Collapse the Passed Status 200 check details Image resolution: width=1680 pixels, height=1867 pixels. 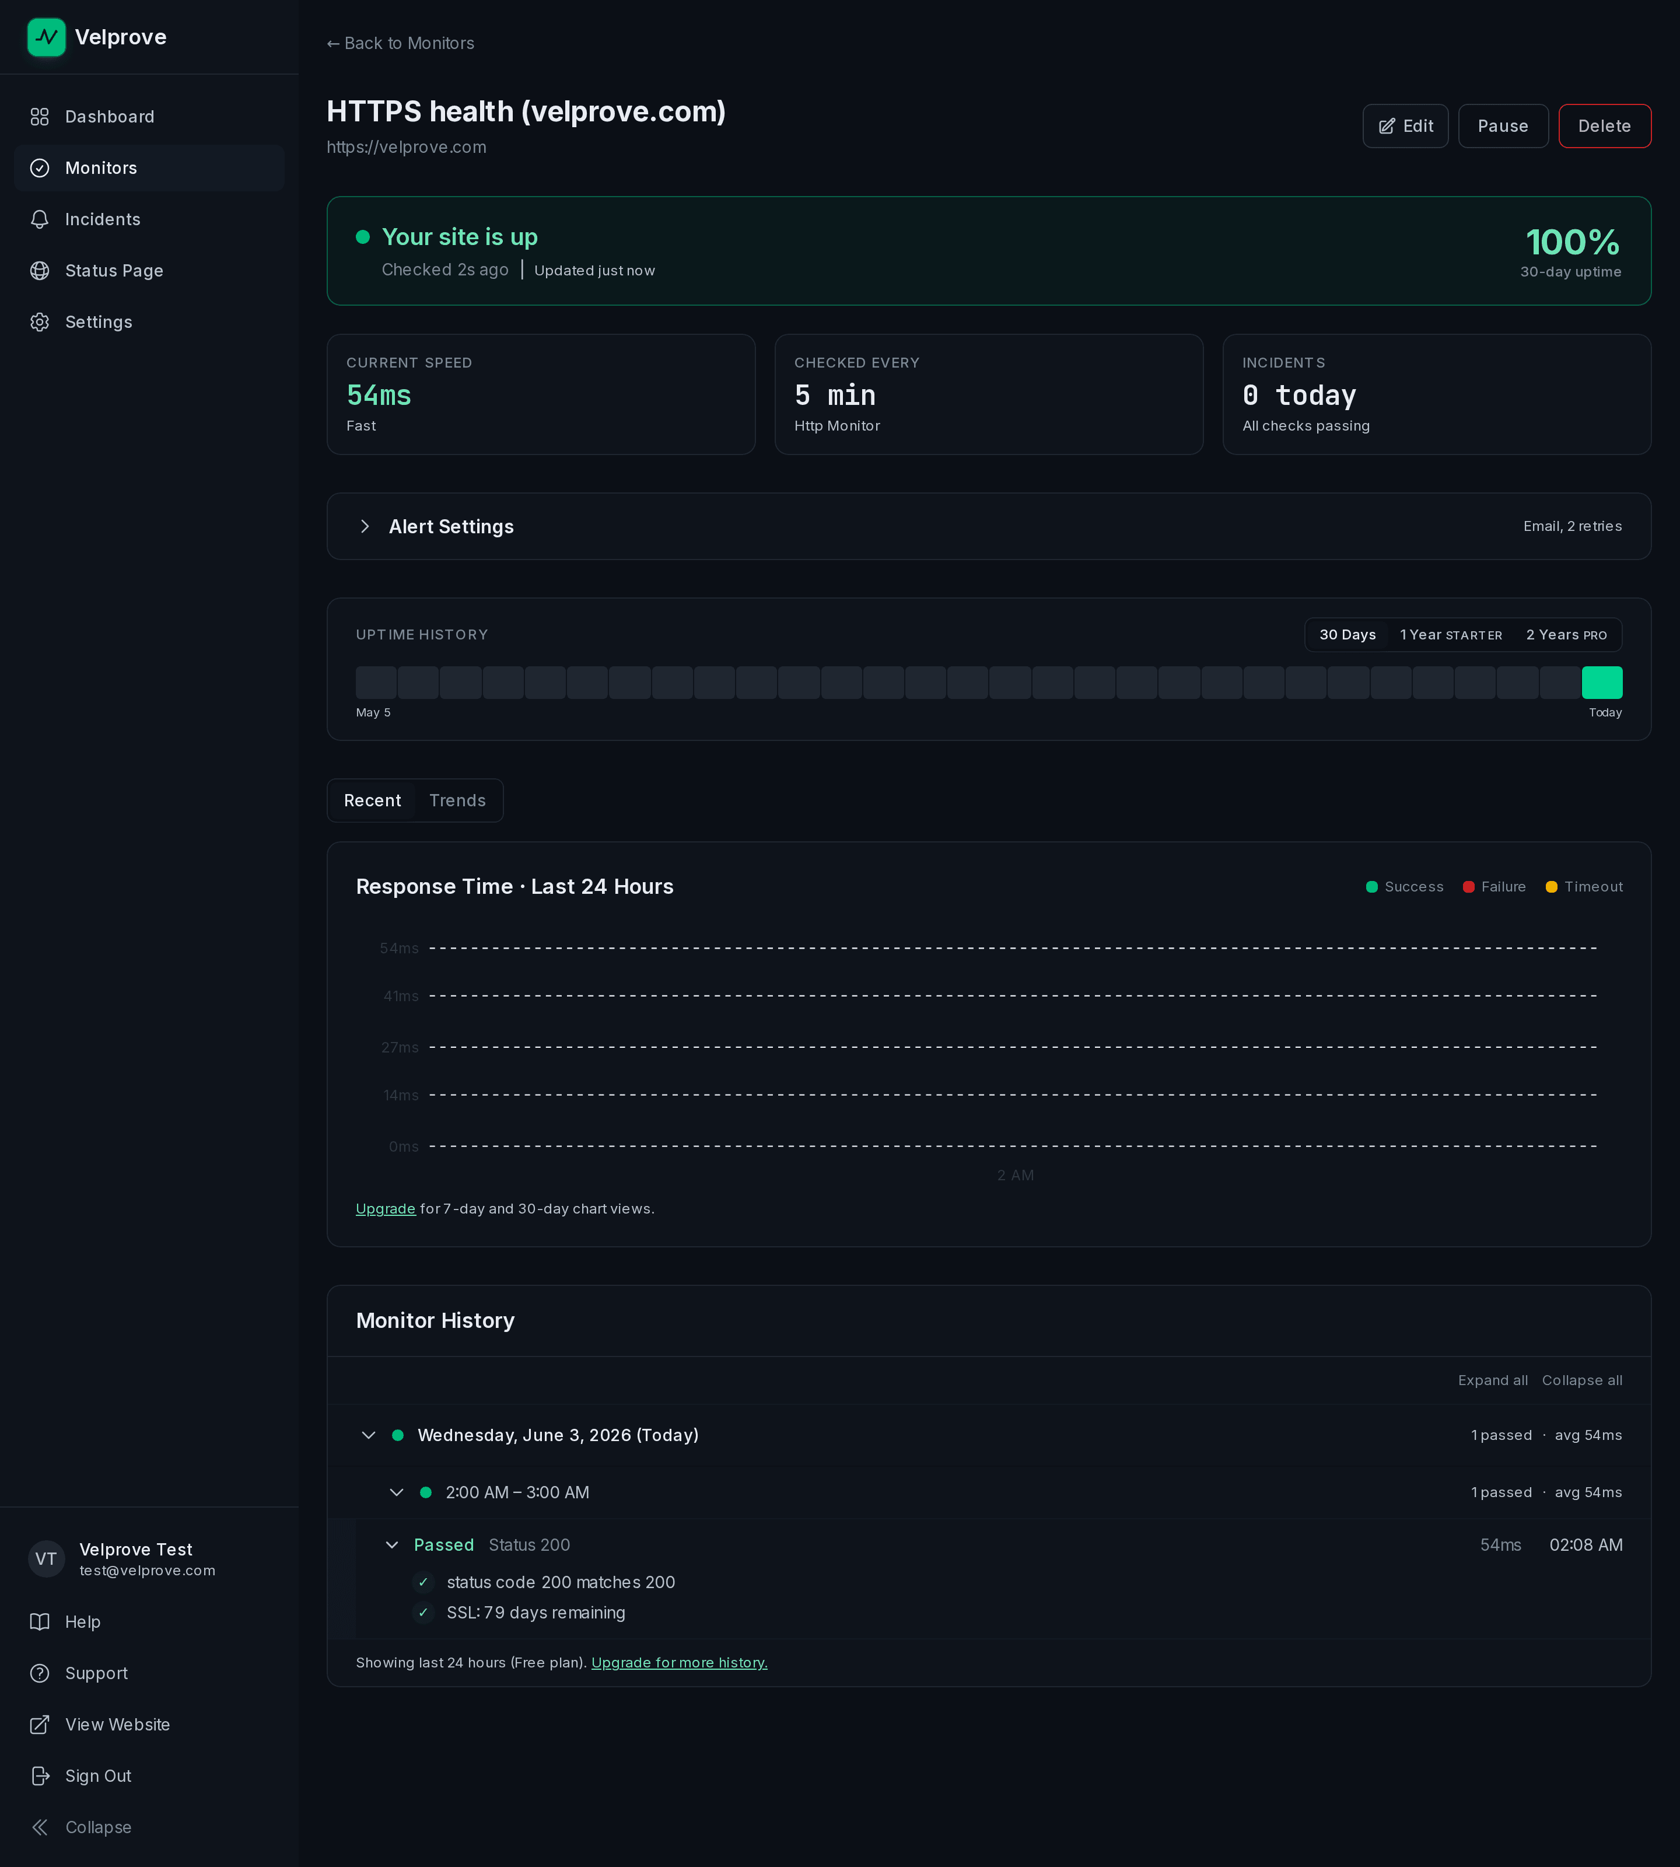(x=393, y=1545)
